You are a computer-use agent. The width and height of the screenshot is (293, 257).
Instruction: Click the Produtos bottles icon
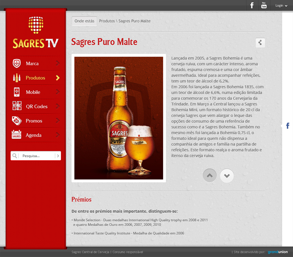pos(17,78)
